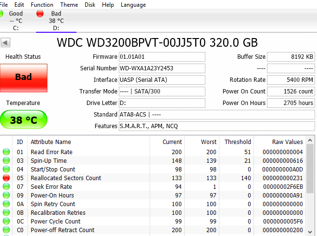
Task: Click the Serial Number field
Action: coord(162,68)
